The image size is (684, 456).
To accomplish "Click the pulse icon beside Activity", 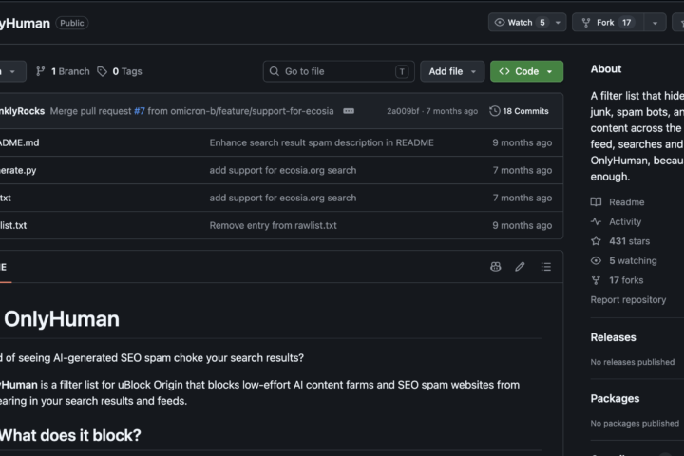I will [x=596, y=221].
